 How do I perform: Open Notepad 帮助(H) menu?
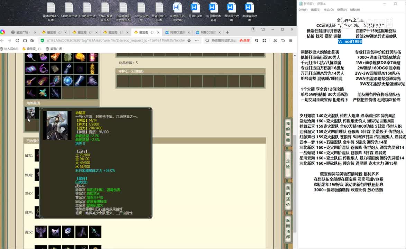pyautogui.click(x=355, y=10)
